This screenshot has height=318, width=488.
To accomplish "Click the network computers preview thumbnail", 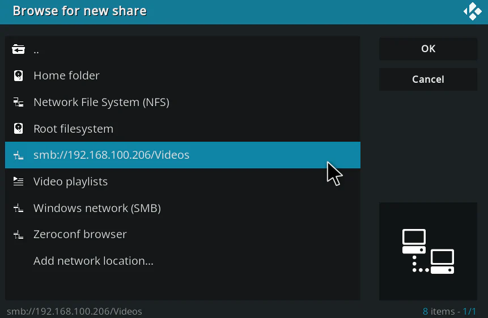I will click(x=428, y=251).
